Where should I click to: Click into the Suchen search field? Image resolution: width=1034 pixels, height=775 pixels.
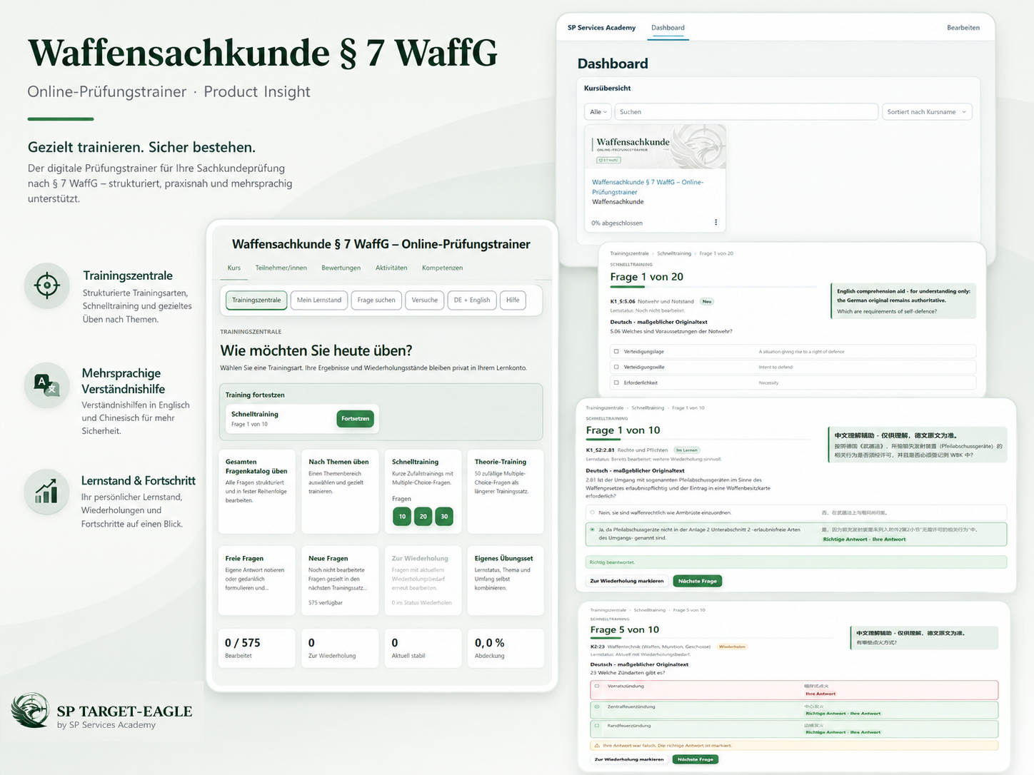coord(746,112)
